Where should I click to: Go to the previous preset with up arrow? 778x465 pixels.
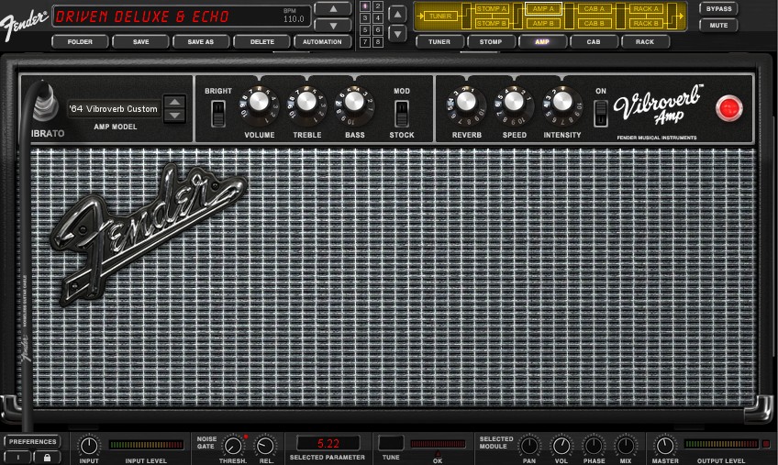click(x=333, y=9)
